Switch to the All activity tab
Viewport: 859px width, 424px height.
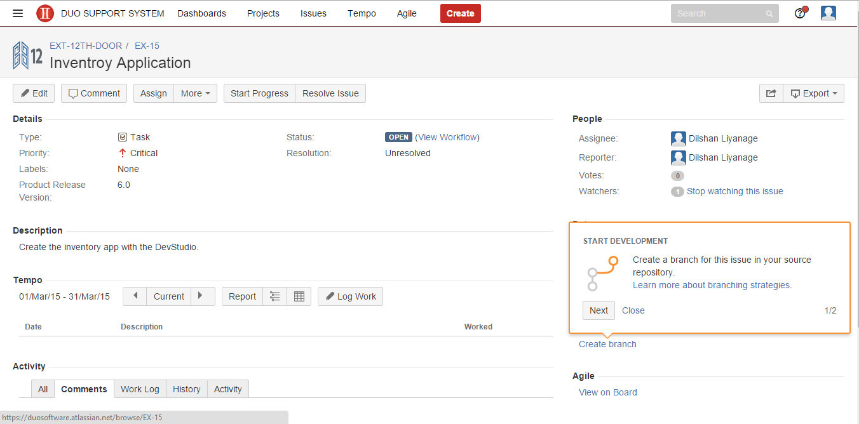[x=43, y=389]
